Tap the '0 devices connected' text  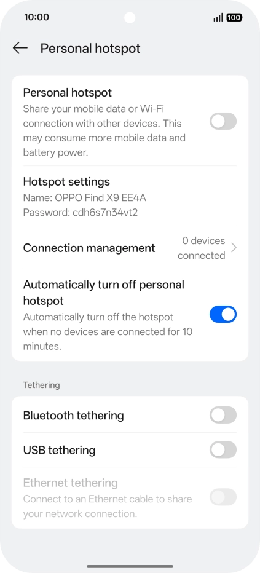[201, 248]
